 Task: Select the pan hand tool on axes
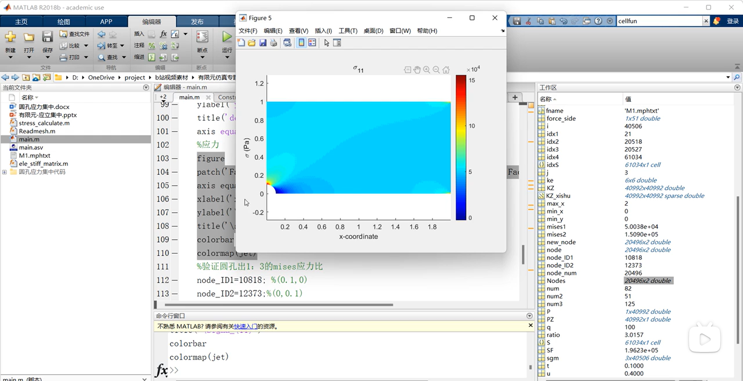(417, 70)
